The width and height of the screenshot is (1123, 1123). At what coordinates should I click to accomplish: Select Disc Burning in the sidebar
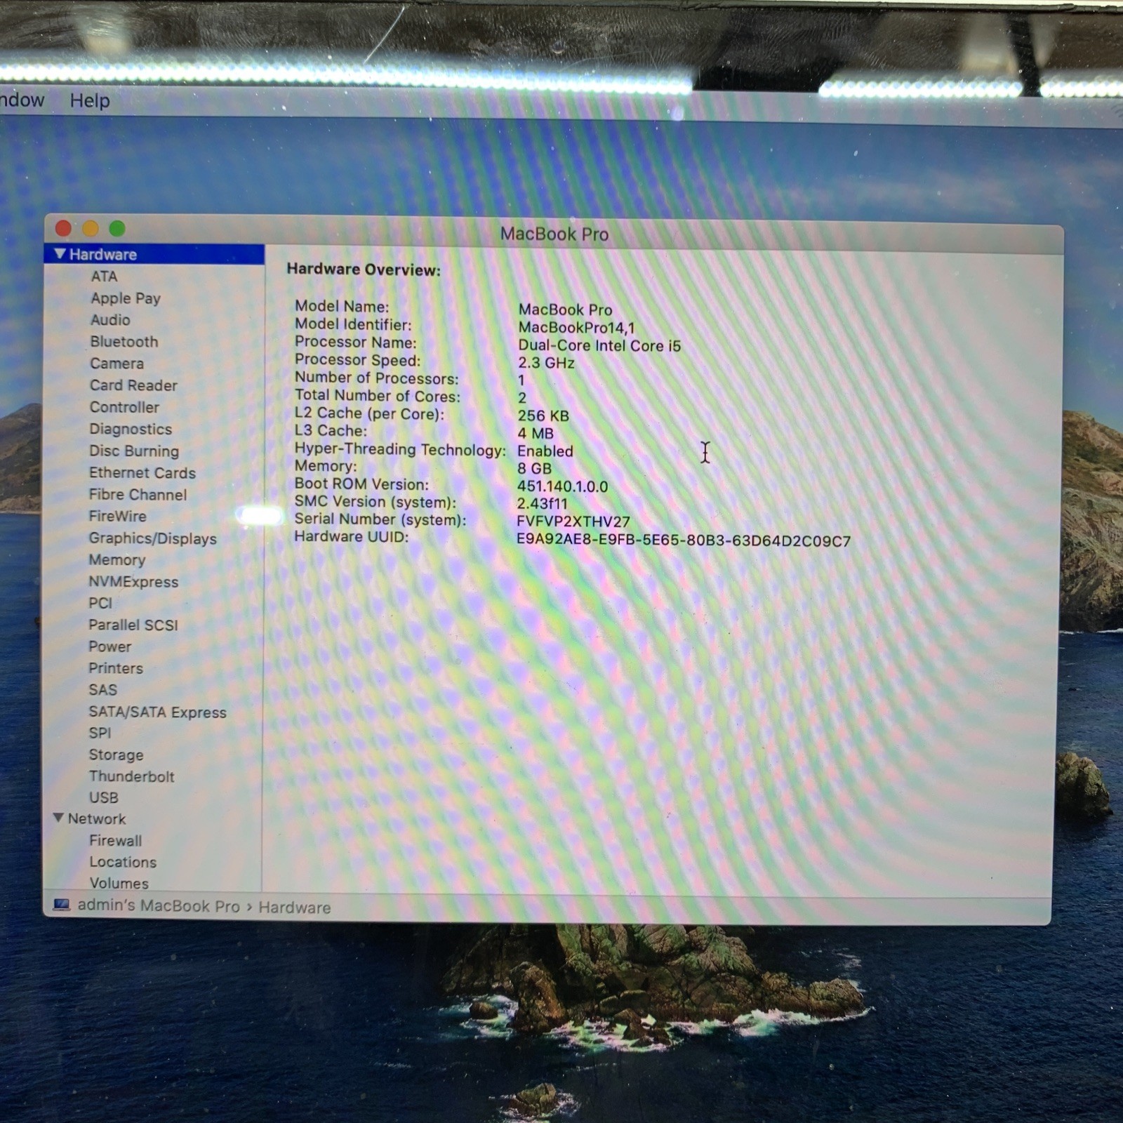[134, 451]
